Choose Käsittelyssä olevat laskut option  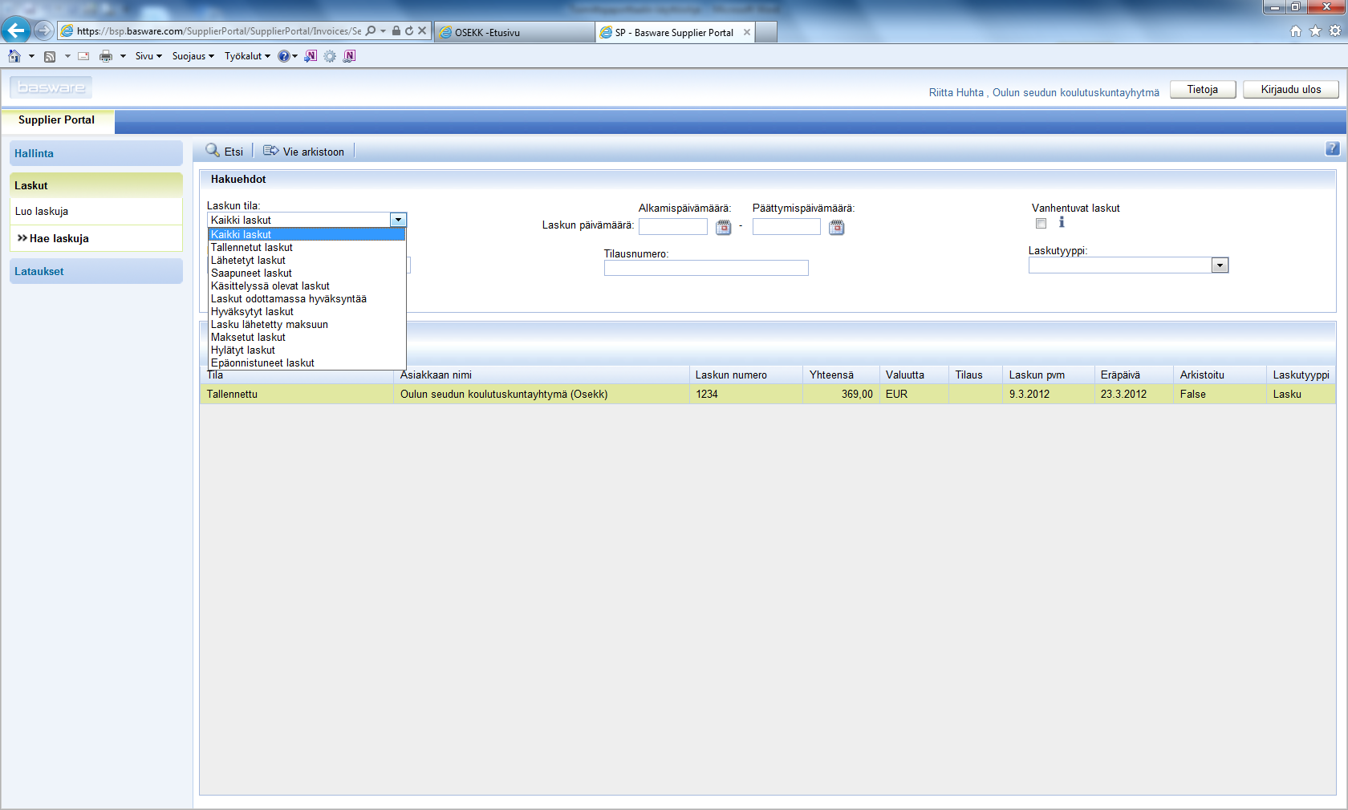point(307,286)
